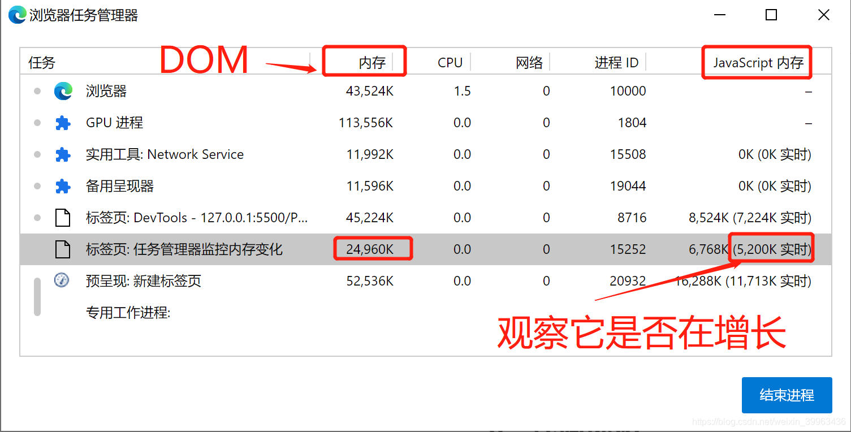Click puzzle icon beside 实用工具: Network Service
This screenshot has height=432, width=851.
(x=63, y=154)
